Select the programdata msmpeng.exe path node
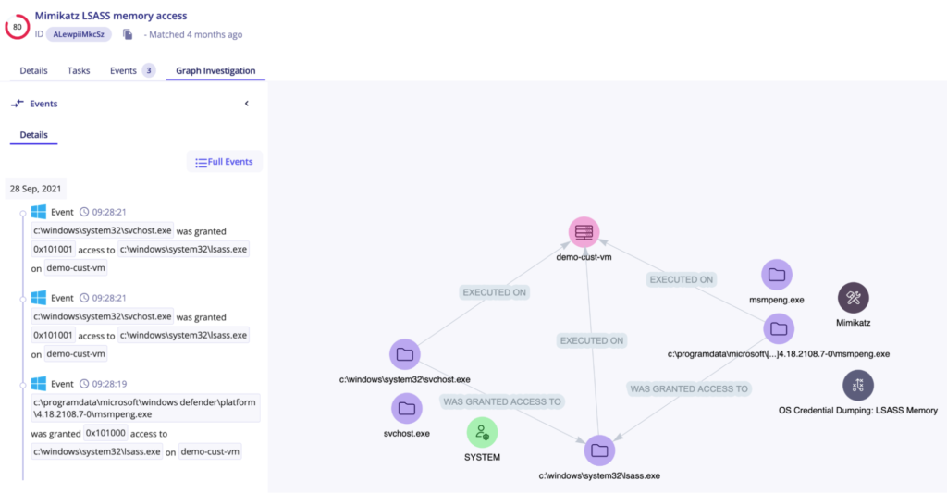 click(779, 328)
